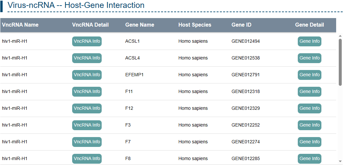
Task: Open Gene Info for ACSL1
Action: coord(309,41)
